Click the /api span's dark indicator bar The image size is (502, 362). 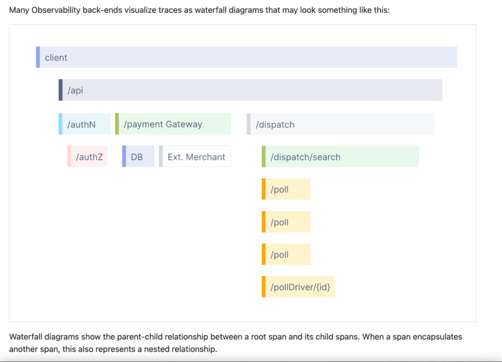pos(60,90)
